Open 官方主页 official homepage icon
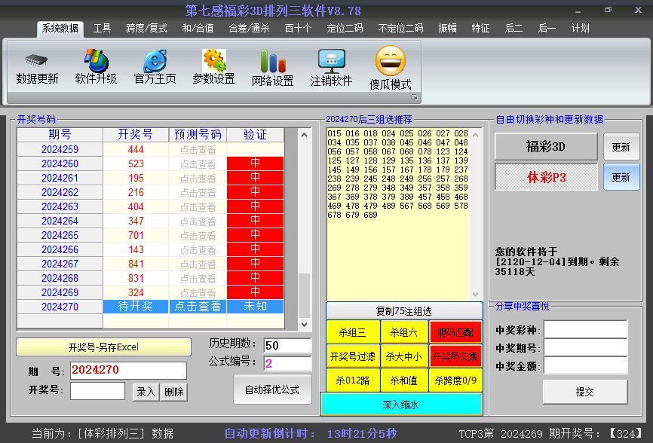 (155, 61)
